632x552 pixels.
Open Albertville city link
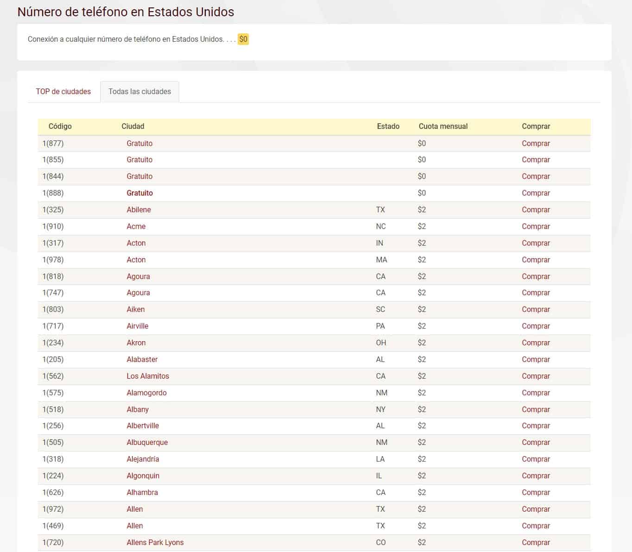(x=143, y=425)
